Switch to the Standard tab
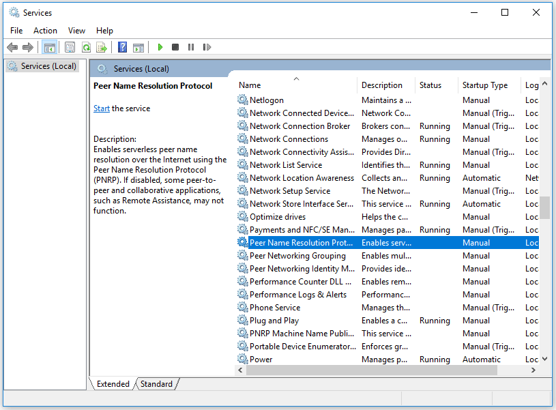Viewport: 556px width, 410px height. pyautogui.click(x=156, y=383)
